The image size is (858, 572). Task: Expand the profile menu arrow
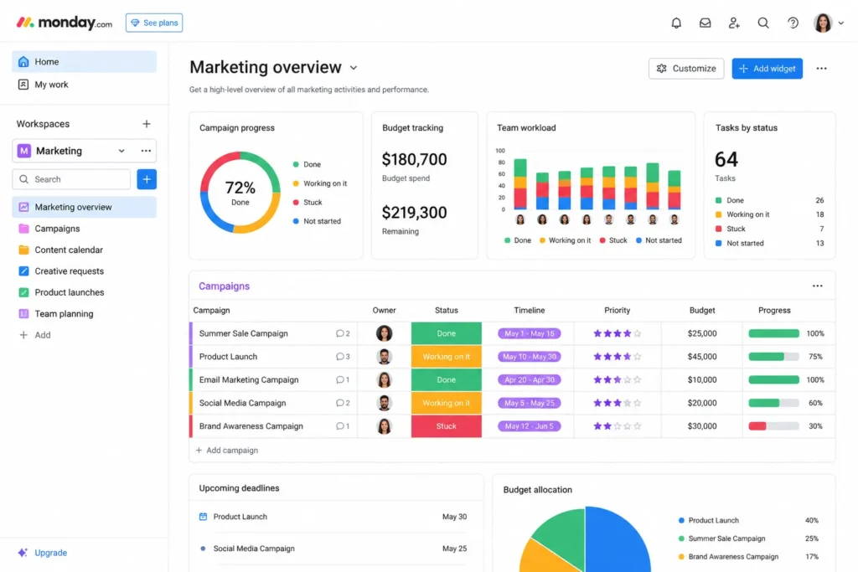point(841,23)
